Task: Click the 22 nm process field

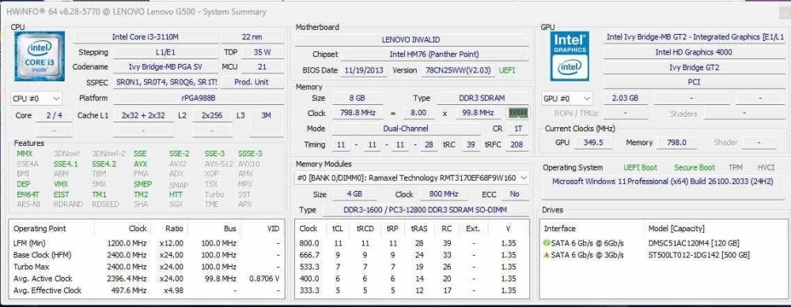Action: (x=252, y=37)
